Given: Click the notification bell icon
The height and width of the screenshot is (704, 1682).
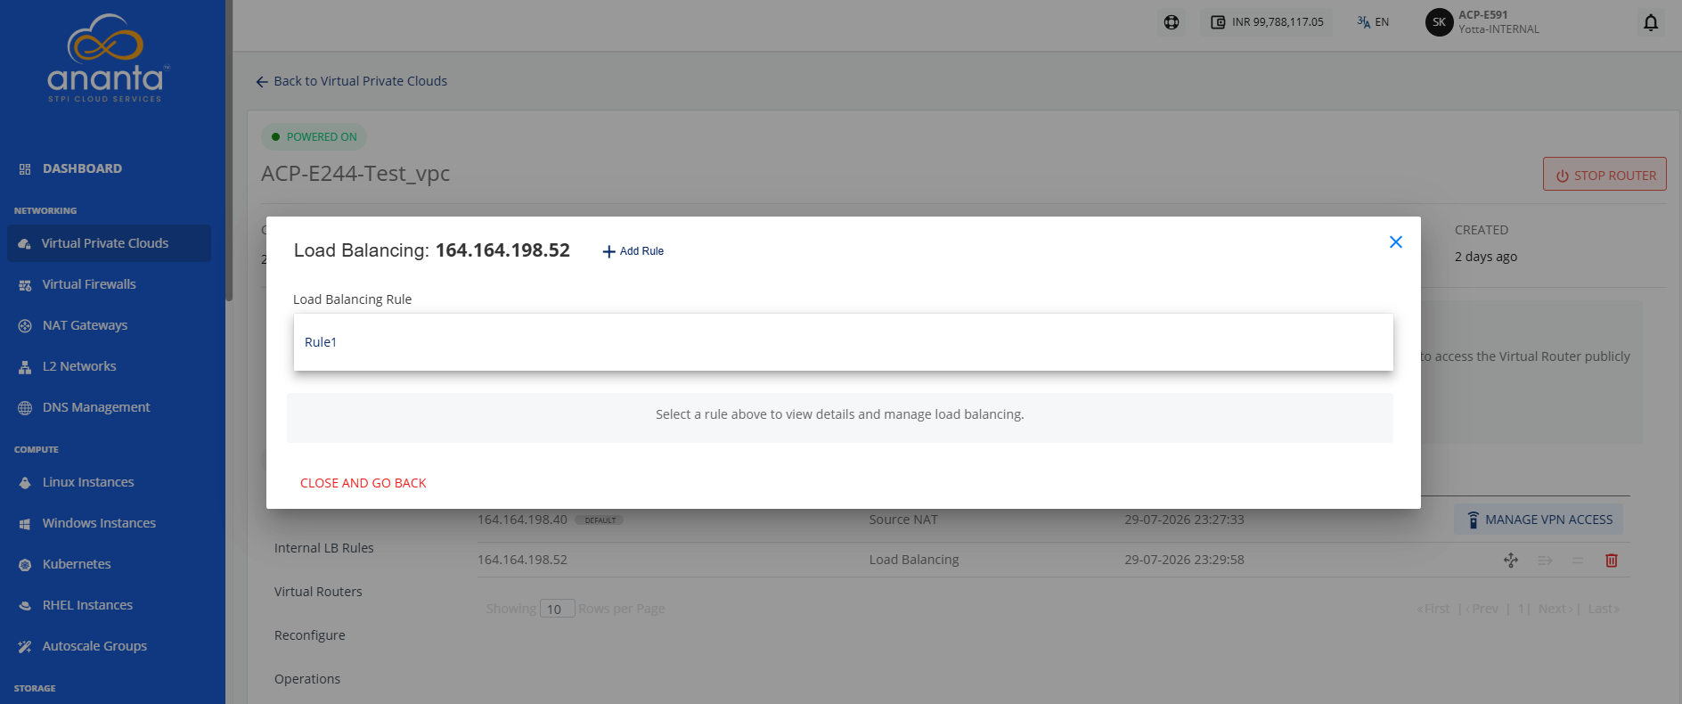Looking at the screenshot, I should [1651, 22].
